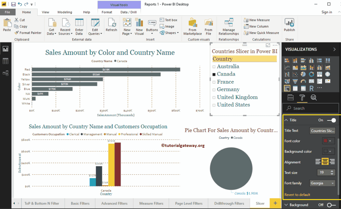This screenshot has height=209, width=341.
Task: Open the Font color swatch picker
Action: [327, 141]
